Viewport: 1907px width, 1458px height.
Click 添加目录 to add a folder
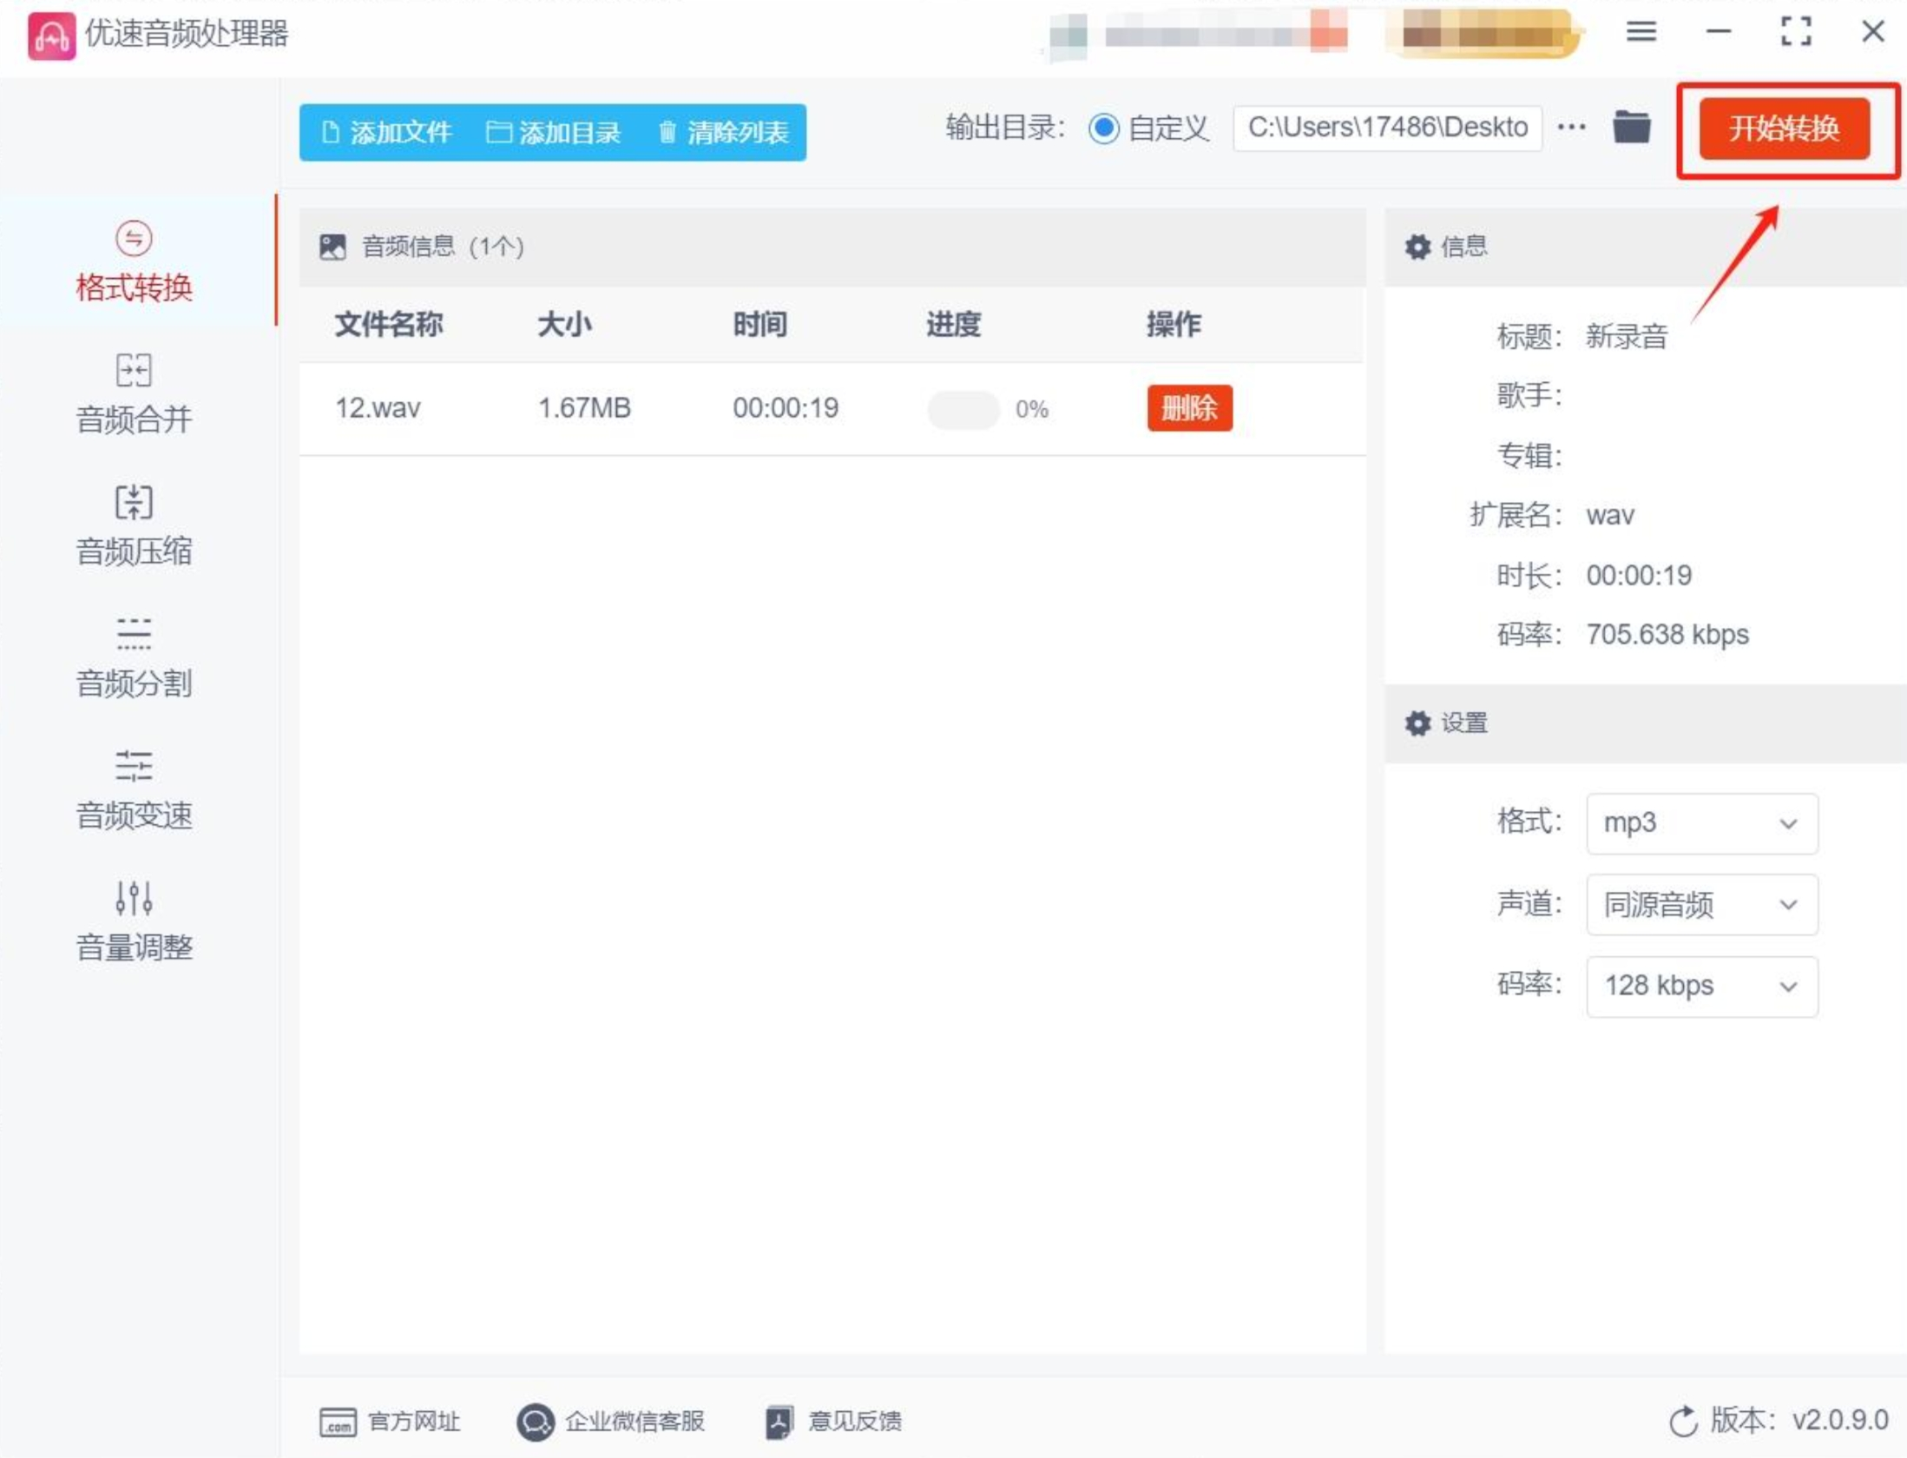click(554, 132)
